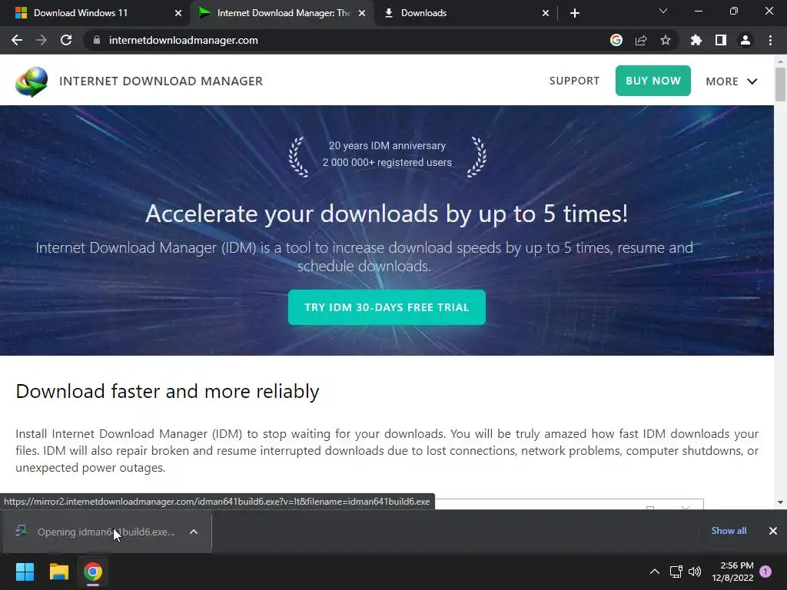Image resolution: width=787 pixels, height=590 pixels.
Task: Click the '2 000 000+ registered users' text
Action: [x=387, y=162]
